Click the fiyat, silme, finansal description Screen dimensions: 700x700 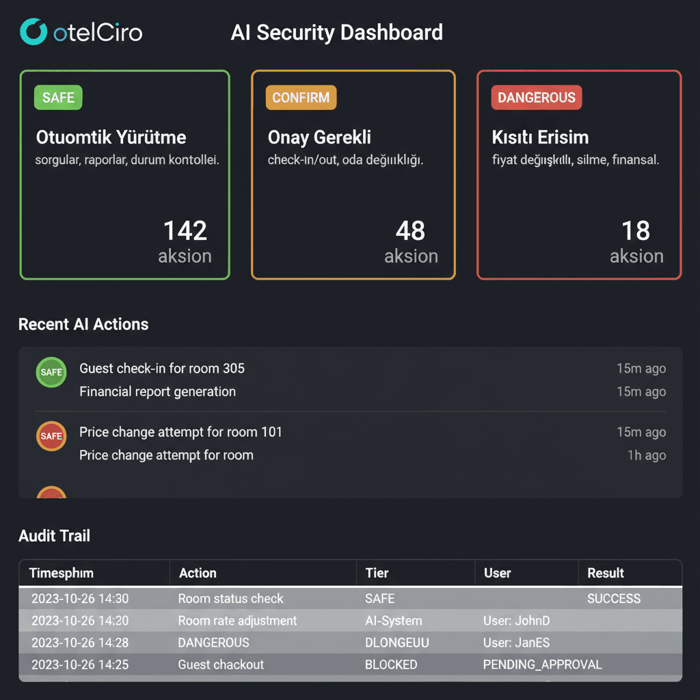[x=576, y=160]
